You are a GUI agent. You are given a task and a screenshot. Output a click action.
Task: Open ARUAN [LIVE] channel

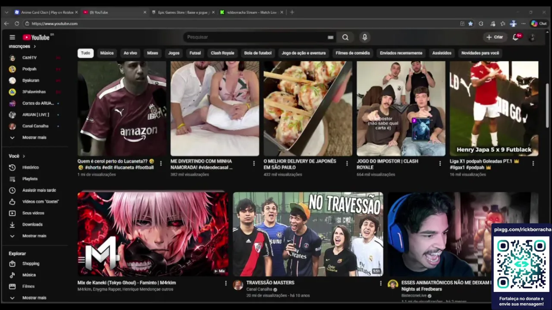[37, 115]
